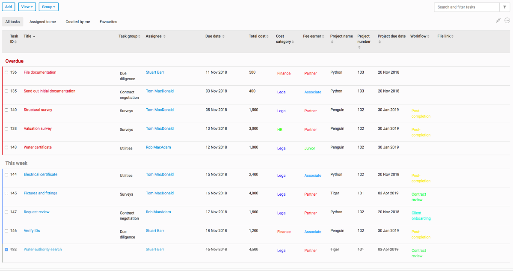Click assignee Rob MacAdam on Water certificate row

point(158,147)
